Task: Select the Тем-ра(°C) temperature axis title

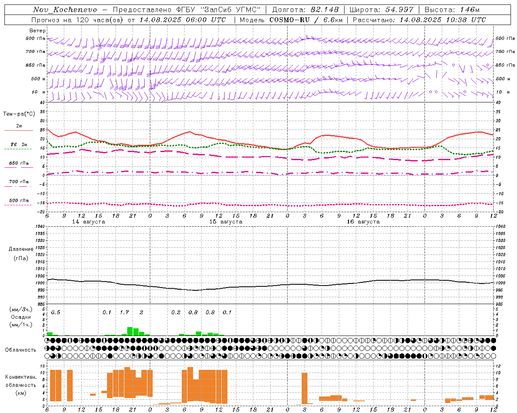Action: [x=19, y=114]
